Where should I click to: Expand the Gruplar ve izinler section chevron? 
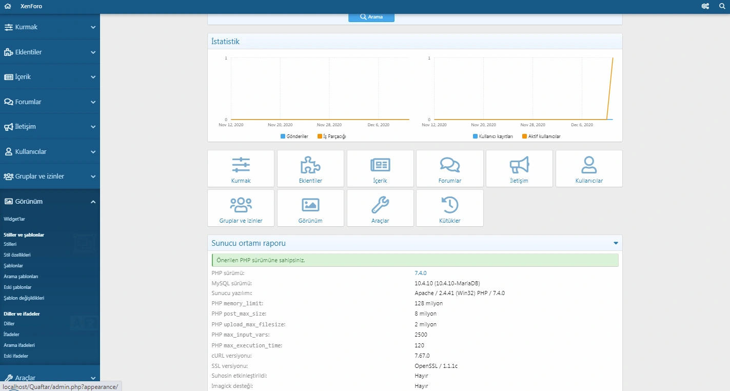93,177
